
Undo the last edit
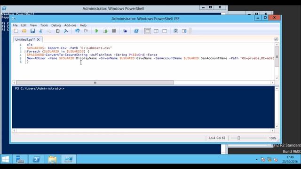click(77, 31)
